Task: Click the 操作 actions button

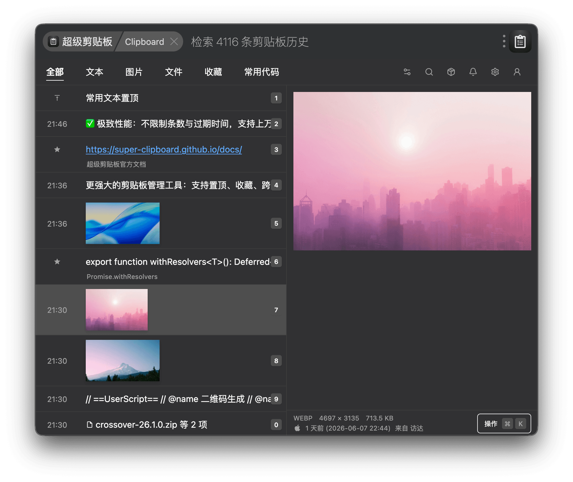Action: [504, 424]
